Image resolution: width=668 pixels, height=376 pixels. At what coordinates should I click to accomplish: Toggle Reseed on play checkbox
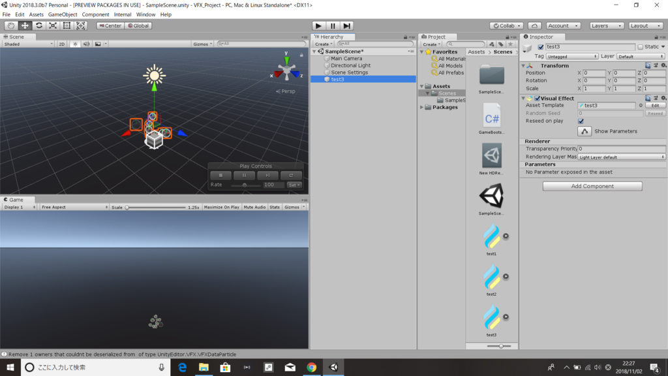(581, 121)
